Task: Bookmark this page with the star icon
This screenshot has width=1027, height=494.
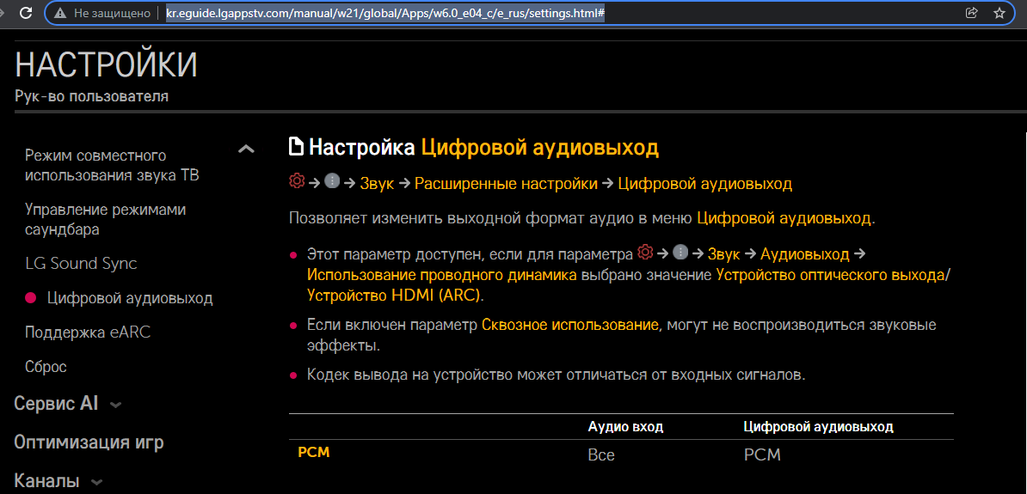Action: click(999, 13)
